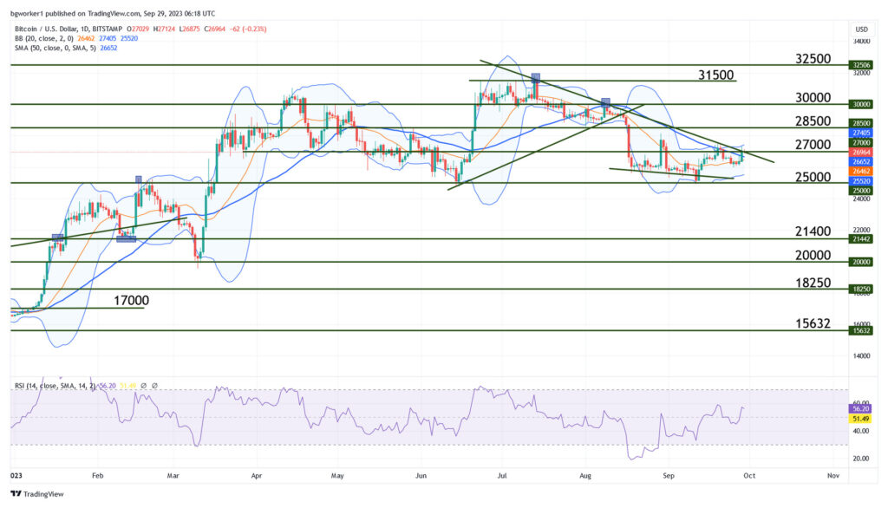Click the Jul marker on the time axis
Viewport: 888px width, 508px height.
click(x=502, y=475)
